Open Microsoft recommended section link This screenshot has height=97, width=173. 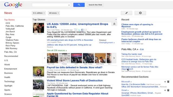[x=127, y=82]
